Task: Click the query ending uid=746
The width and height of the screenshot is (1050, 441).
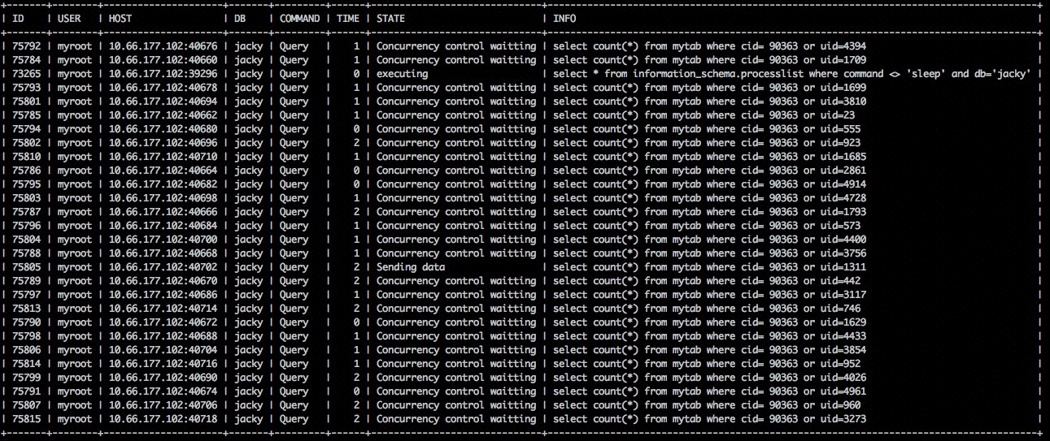Action: 707,309
